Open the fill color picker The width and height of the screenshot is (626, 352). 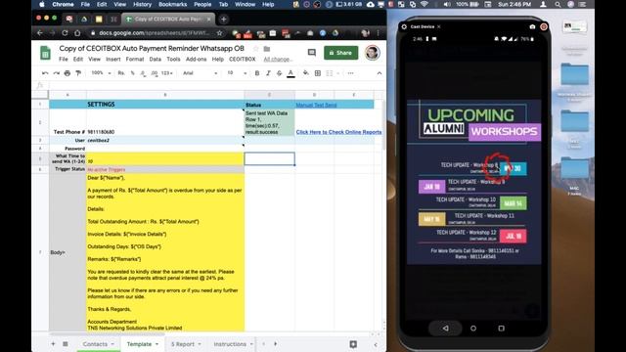(x=306, y=73)
